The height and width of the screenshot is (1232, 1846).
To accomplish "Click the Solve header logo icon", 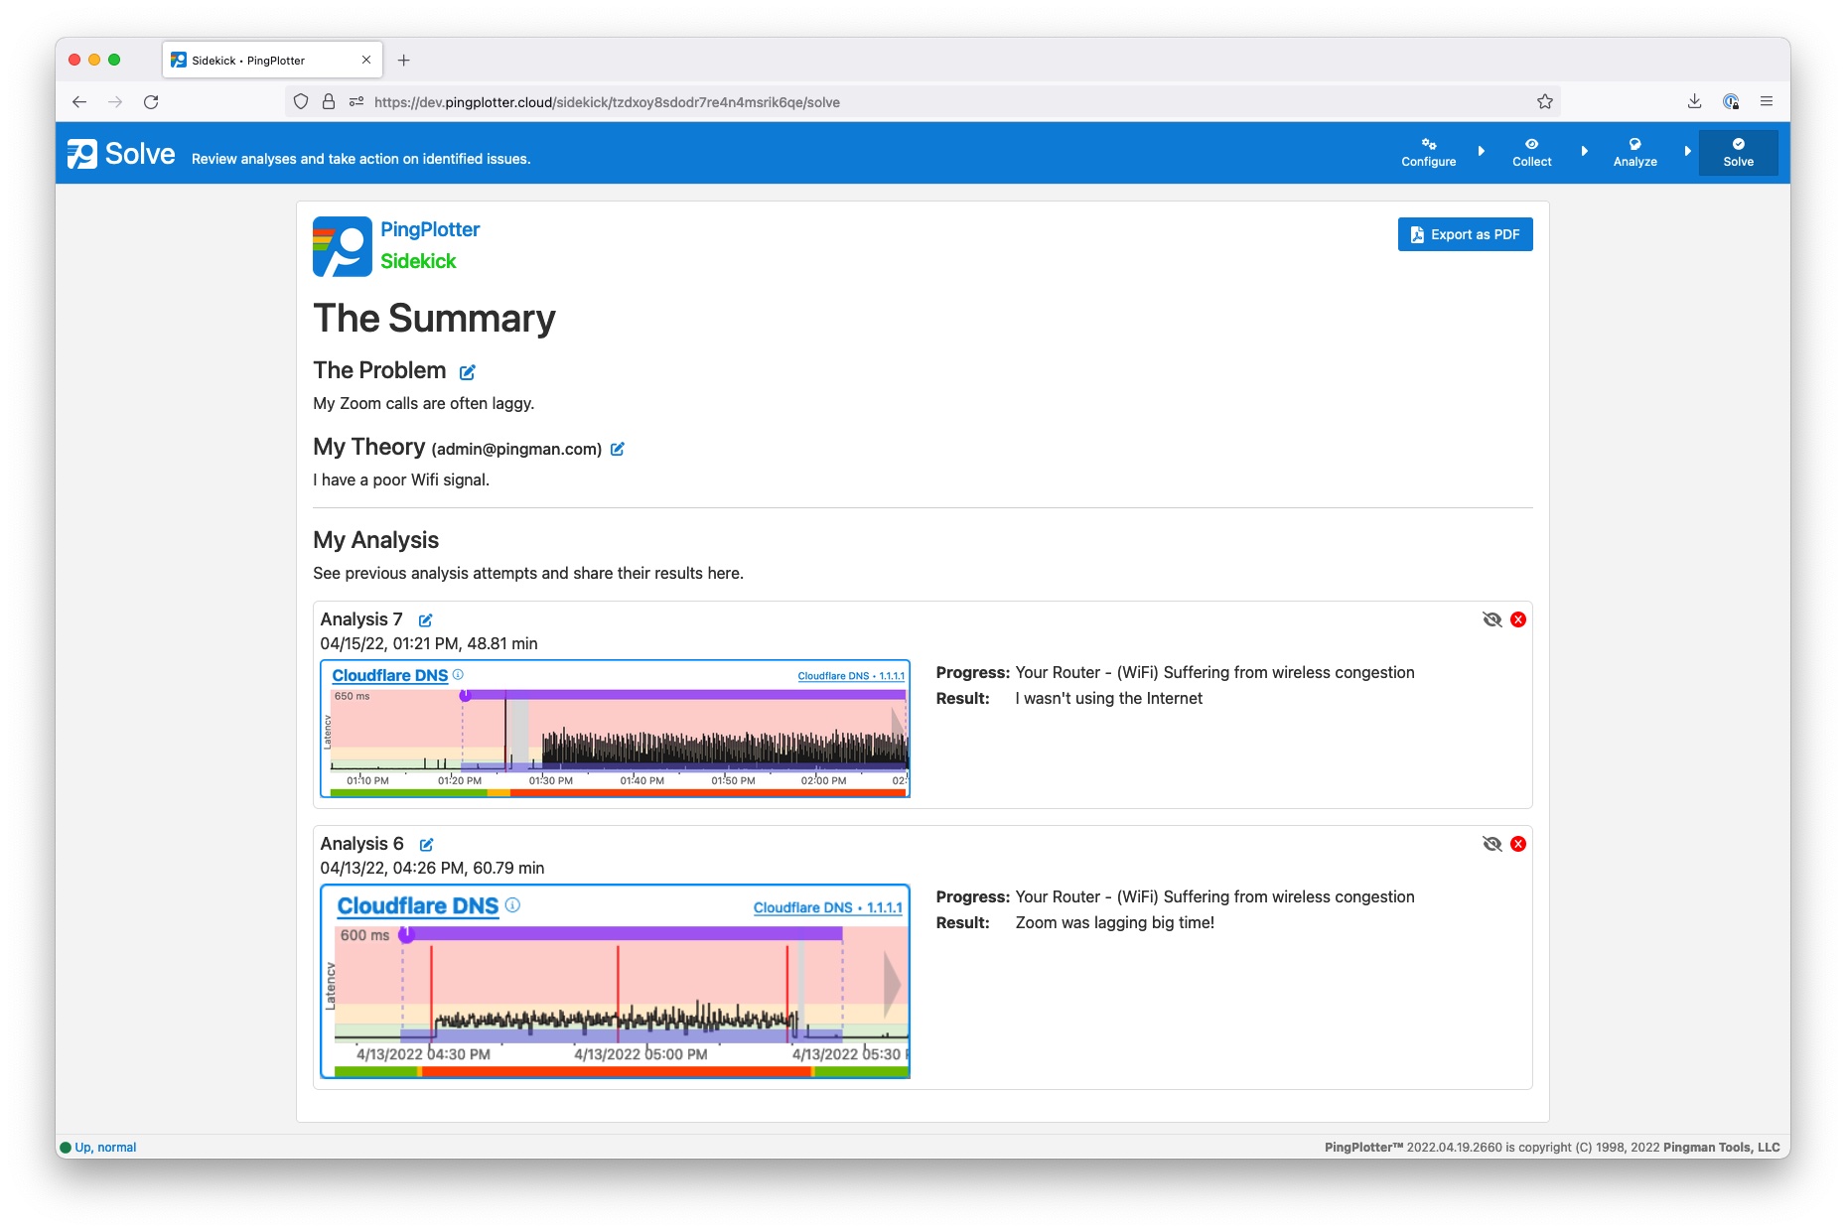I will (82, 154).
